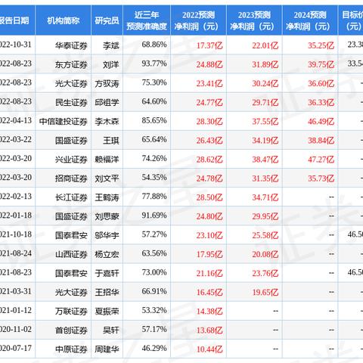This screenshot has height=363, width=363.
Task: Click 2024 forecast value 46.49亿
Action: 321,122
